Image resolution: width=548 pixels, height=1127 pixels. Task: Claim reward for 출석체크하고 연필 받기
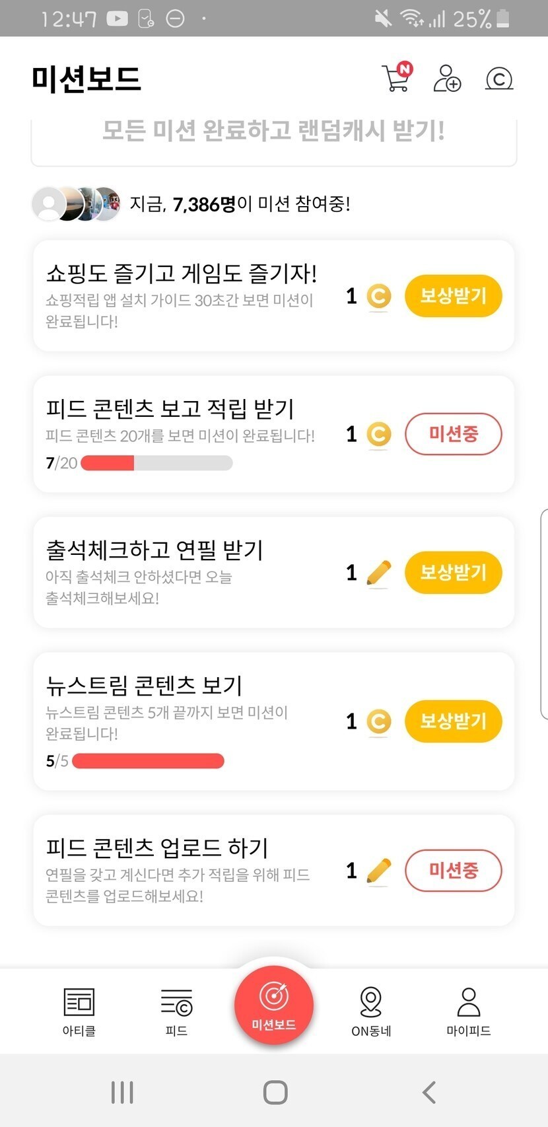(x=453, y=573)
